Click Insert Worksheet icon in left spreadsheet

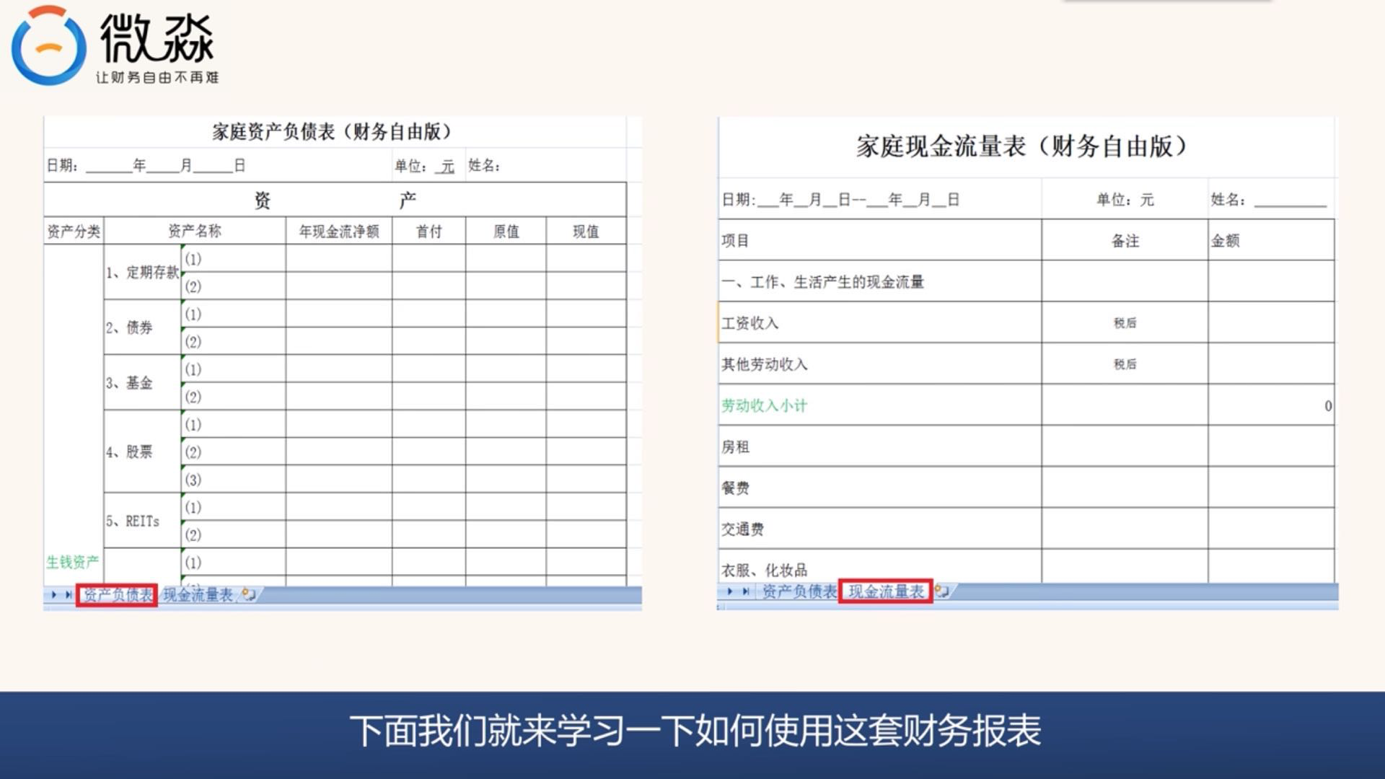pyautogui.click(x=249, y=594)
